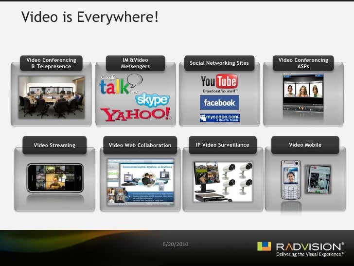This screenshot has width=354, height=266.
Task: Click the blue Facebook logo
Action: pos(219,102)
